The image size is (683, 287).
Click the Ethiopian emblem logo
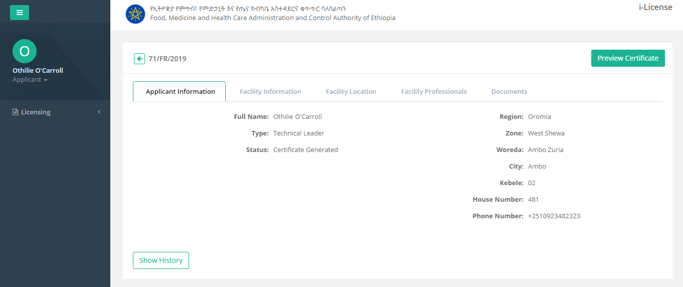135,14
